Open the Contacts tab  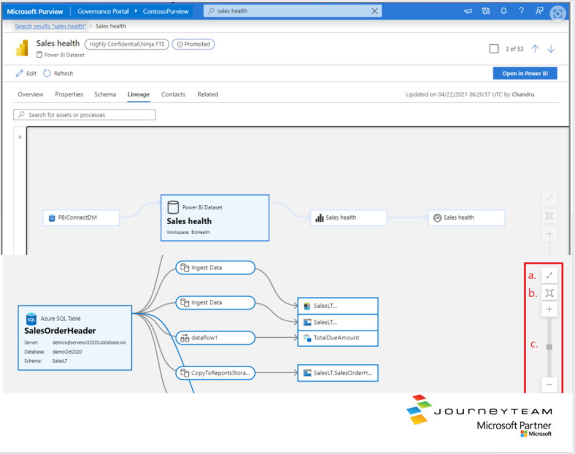click(173, 94)
